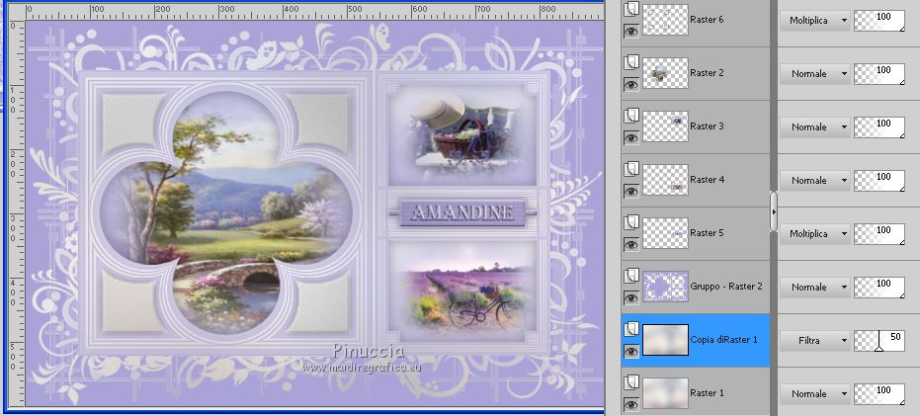920x416 pixels.
Task: Click the raster layer type icon of Raster 2
Action: tap(631, 62)
